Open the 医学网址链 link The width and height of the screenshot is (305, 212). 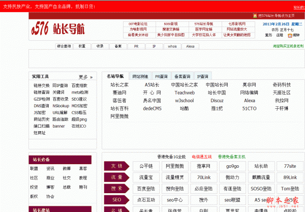(x=204, y=29)
